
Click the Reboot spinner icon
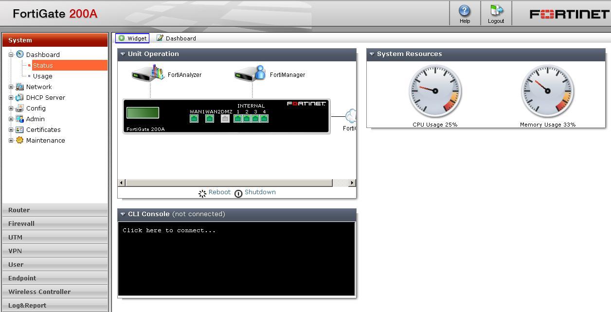coord(202,193)
